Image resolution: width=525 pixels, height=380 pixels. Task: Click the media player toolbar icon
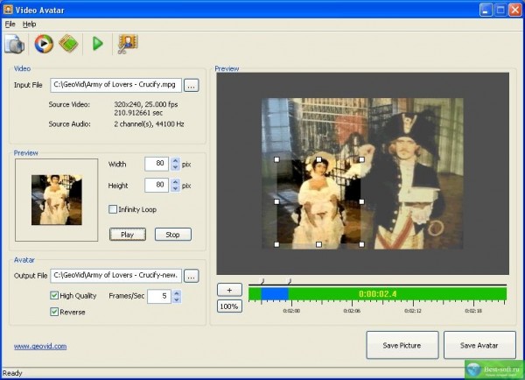[44, 43]
